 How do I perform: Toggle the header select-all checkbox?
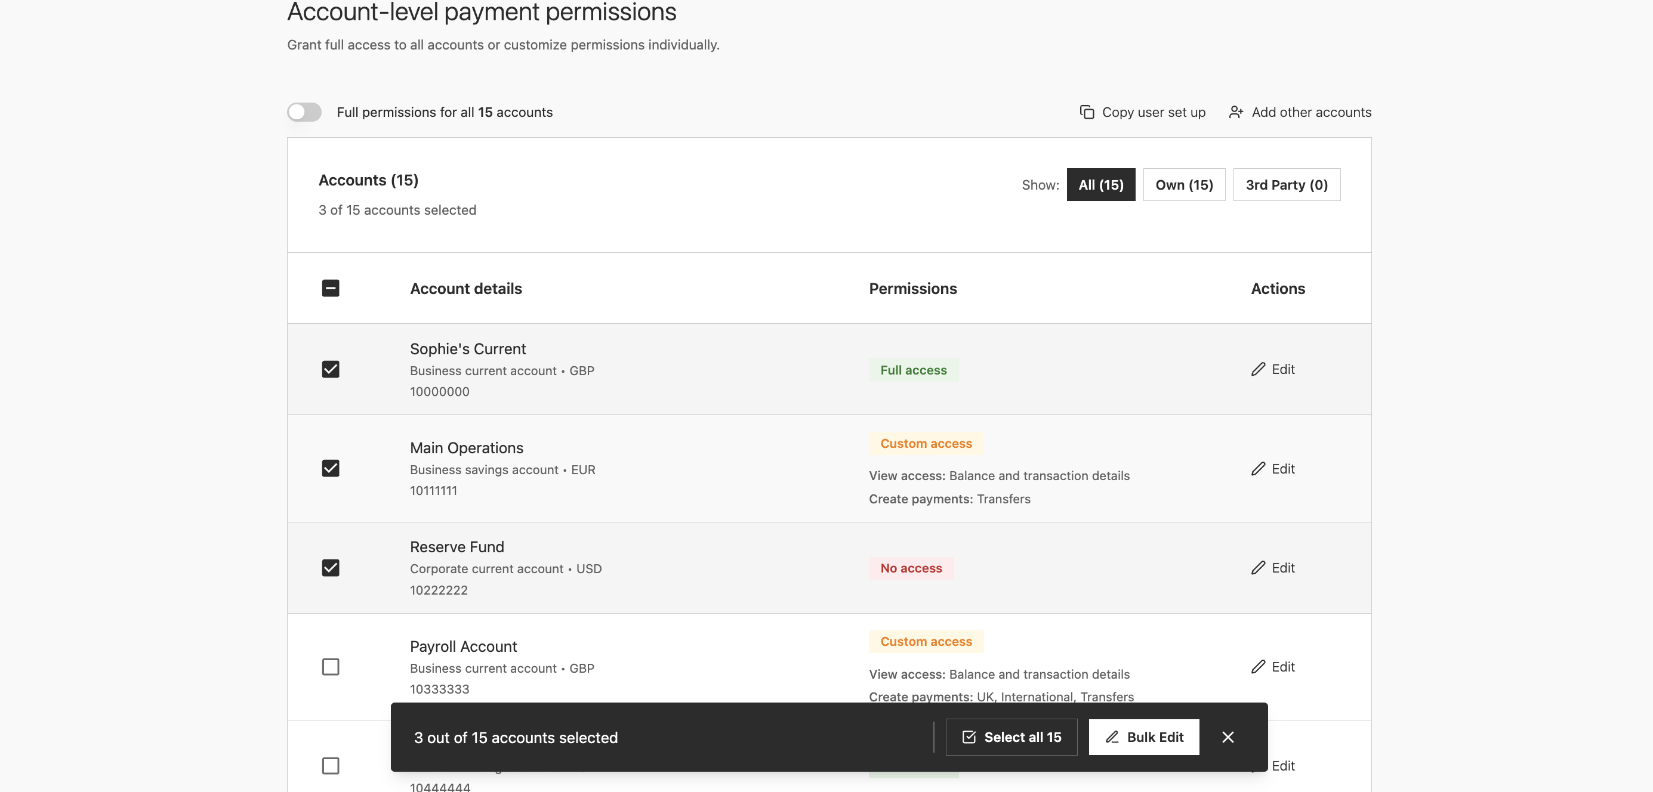[x=331, y=289]
